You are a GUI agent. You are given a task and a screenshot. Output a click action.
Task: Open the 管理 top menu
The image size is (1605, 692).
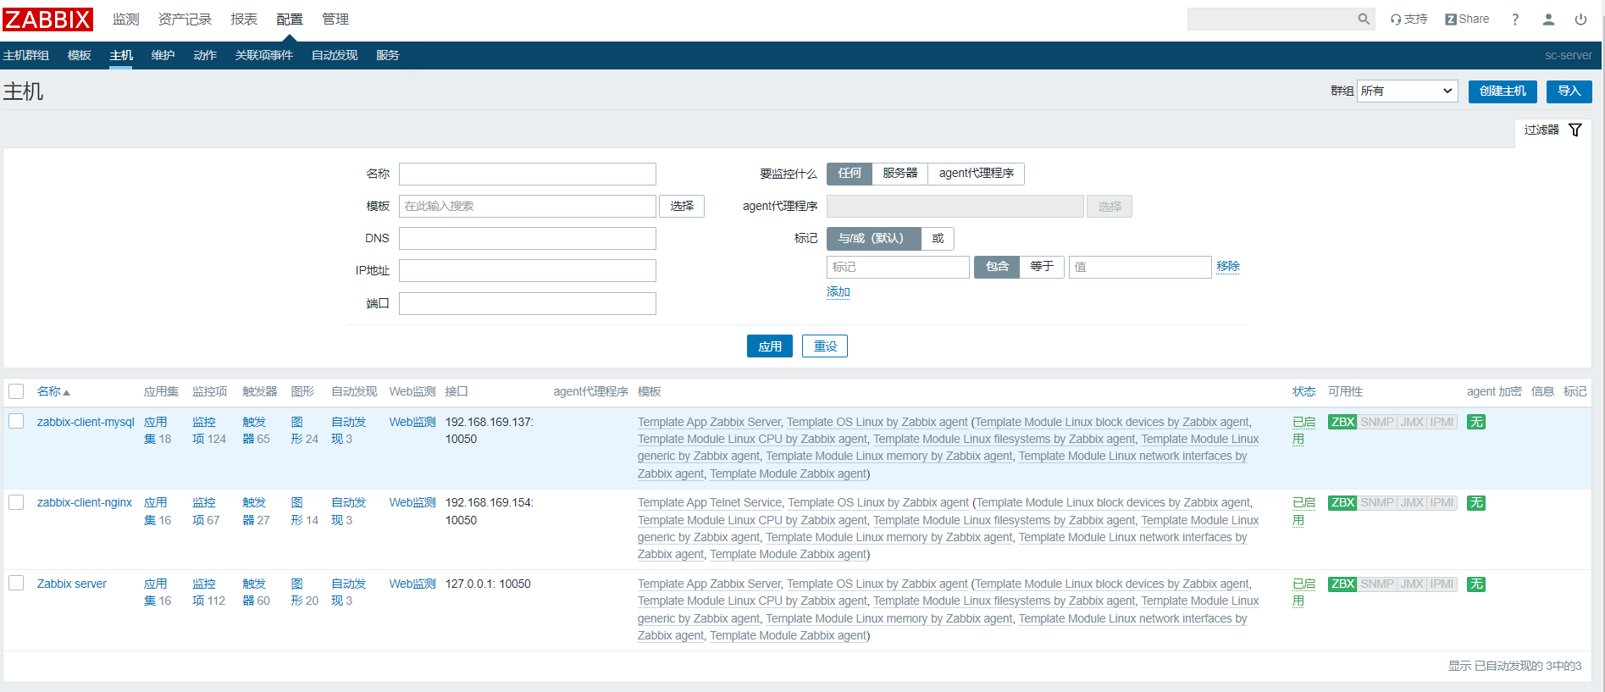(335, 19)
